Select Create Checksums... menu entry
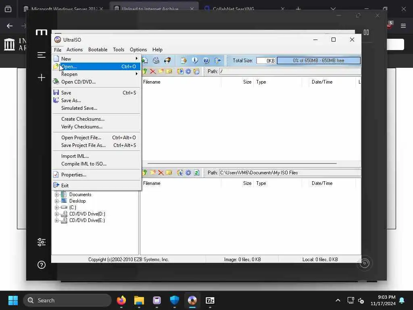Viewport: 413px width, 310px height. point(96,119)
